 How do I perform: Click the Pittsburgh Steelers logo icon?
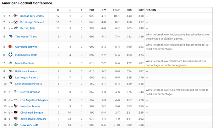pos(16,22)
